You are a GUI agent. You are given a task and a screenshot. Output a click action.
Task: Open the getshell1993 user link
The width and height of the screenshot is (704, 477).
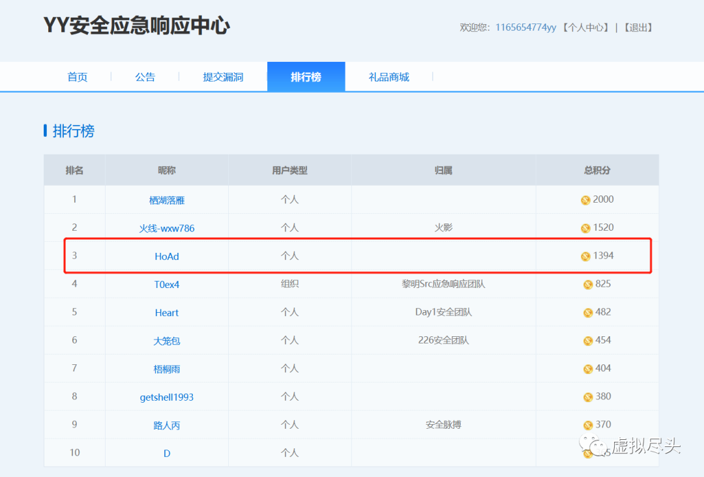167,397
